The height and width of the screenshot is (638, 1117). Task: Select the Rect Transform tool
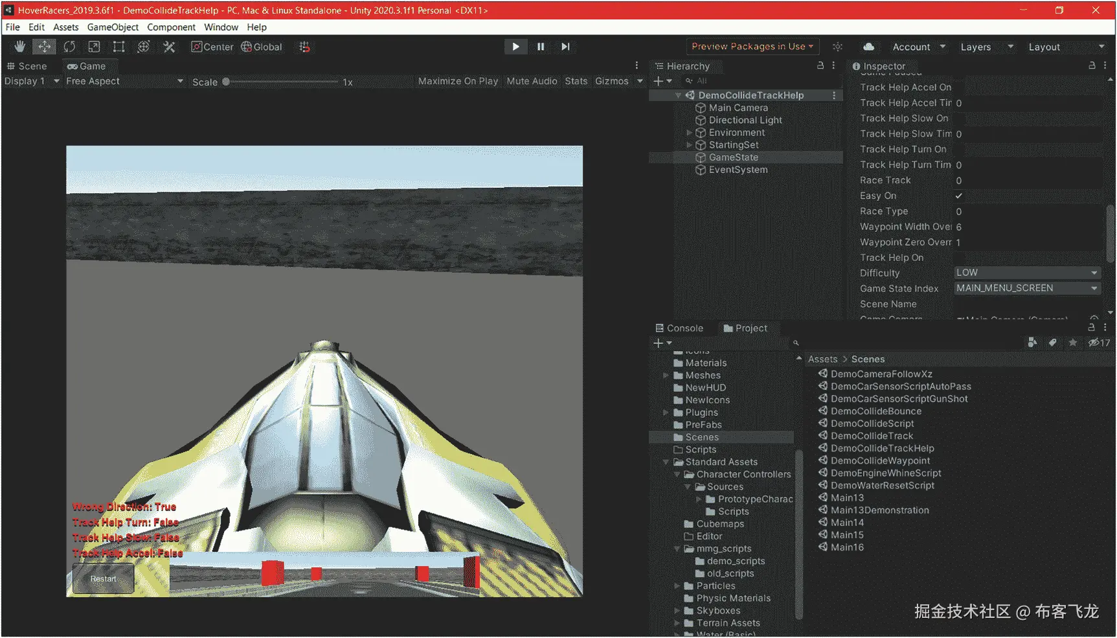pos(118,46)
